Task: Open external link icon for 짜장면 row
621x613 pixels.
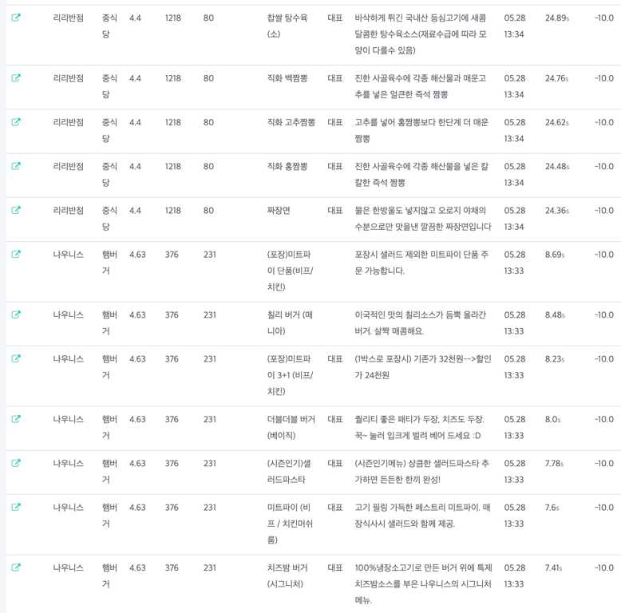Action: point(16,210)
